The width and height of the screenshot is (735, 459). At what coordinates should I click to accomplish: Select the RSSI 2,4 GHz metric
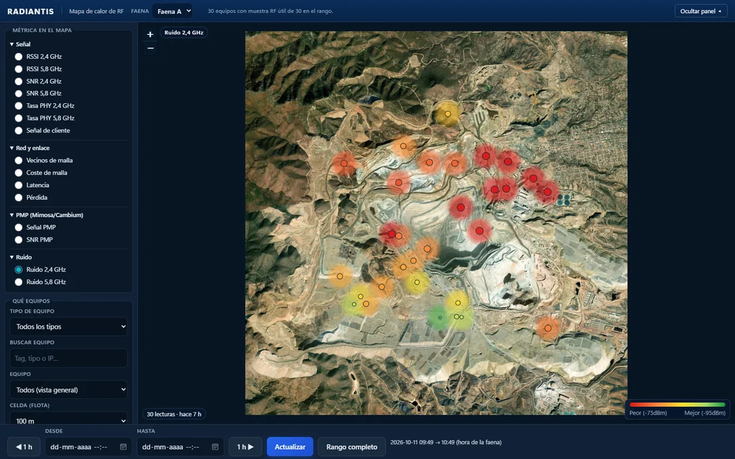[x=18, y=56]
